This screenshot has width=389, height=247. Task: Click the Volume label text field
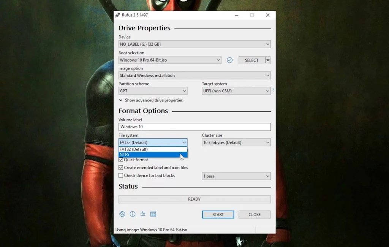(194, 127)
